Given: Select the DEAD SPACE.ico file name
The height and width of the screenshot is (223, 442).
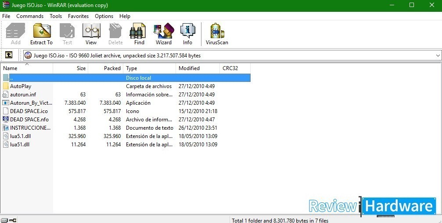Looking at the screenshot, I should click(x=29, y=111).
